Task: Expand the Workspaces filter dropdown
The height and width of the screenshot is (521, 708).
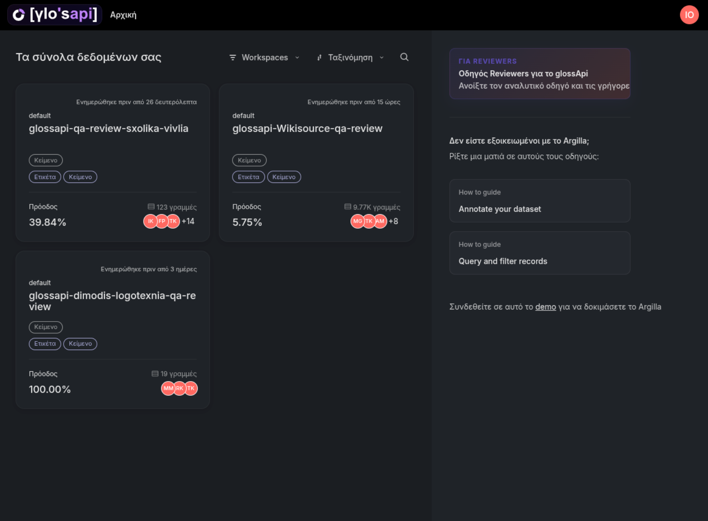Action: click(x=264, y=57)
